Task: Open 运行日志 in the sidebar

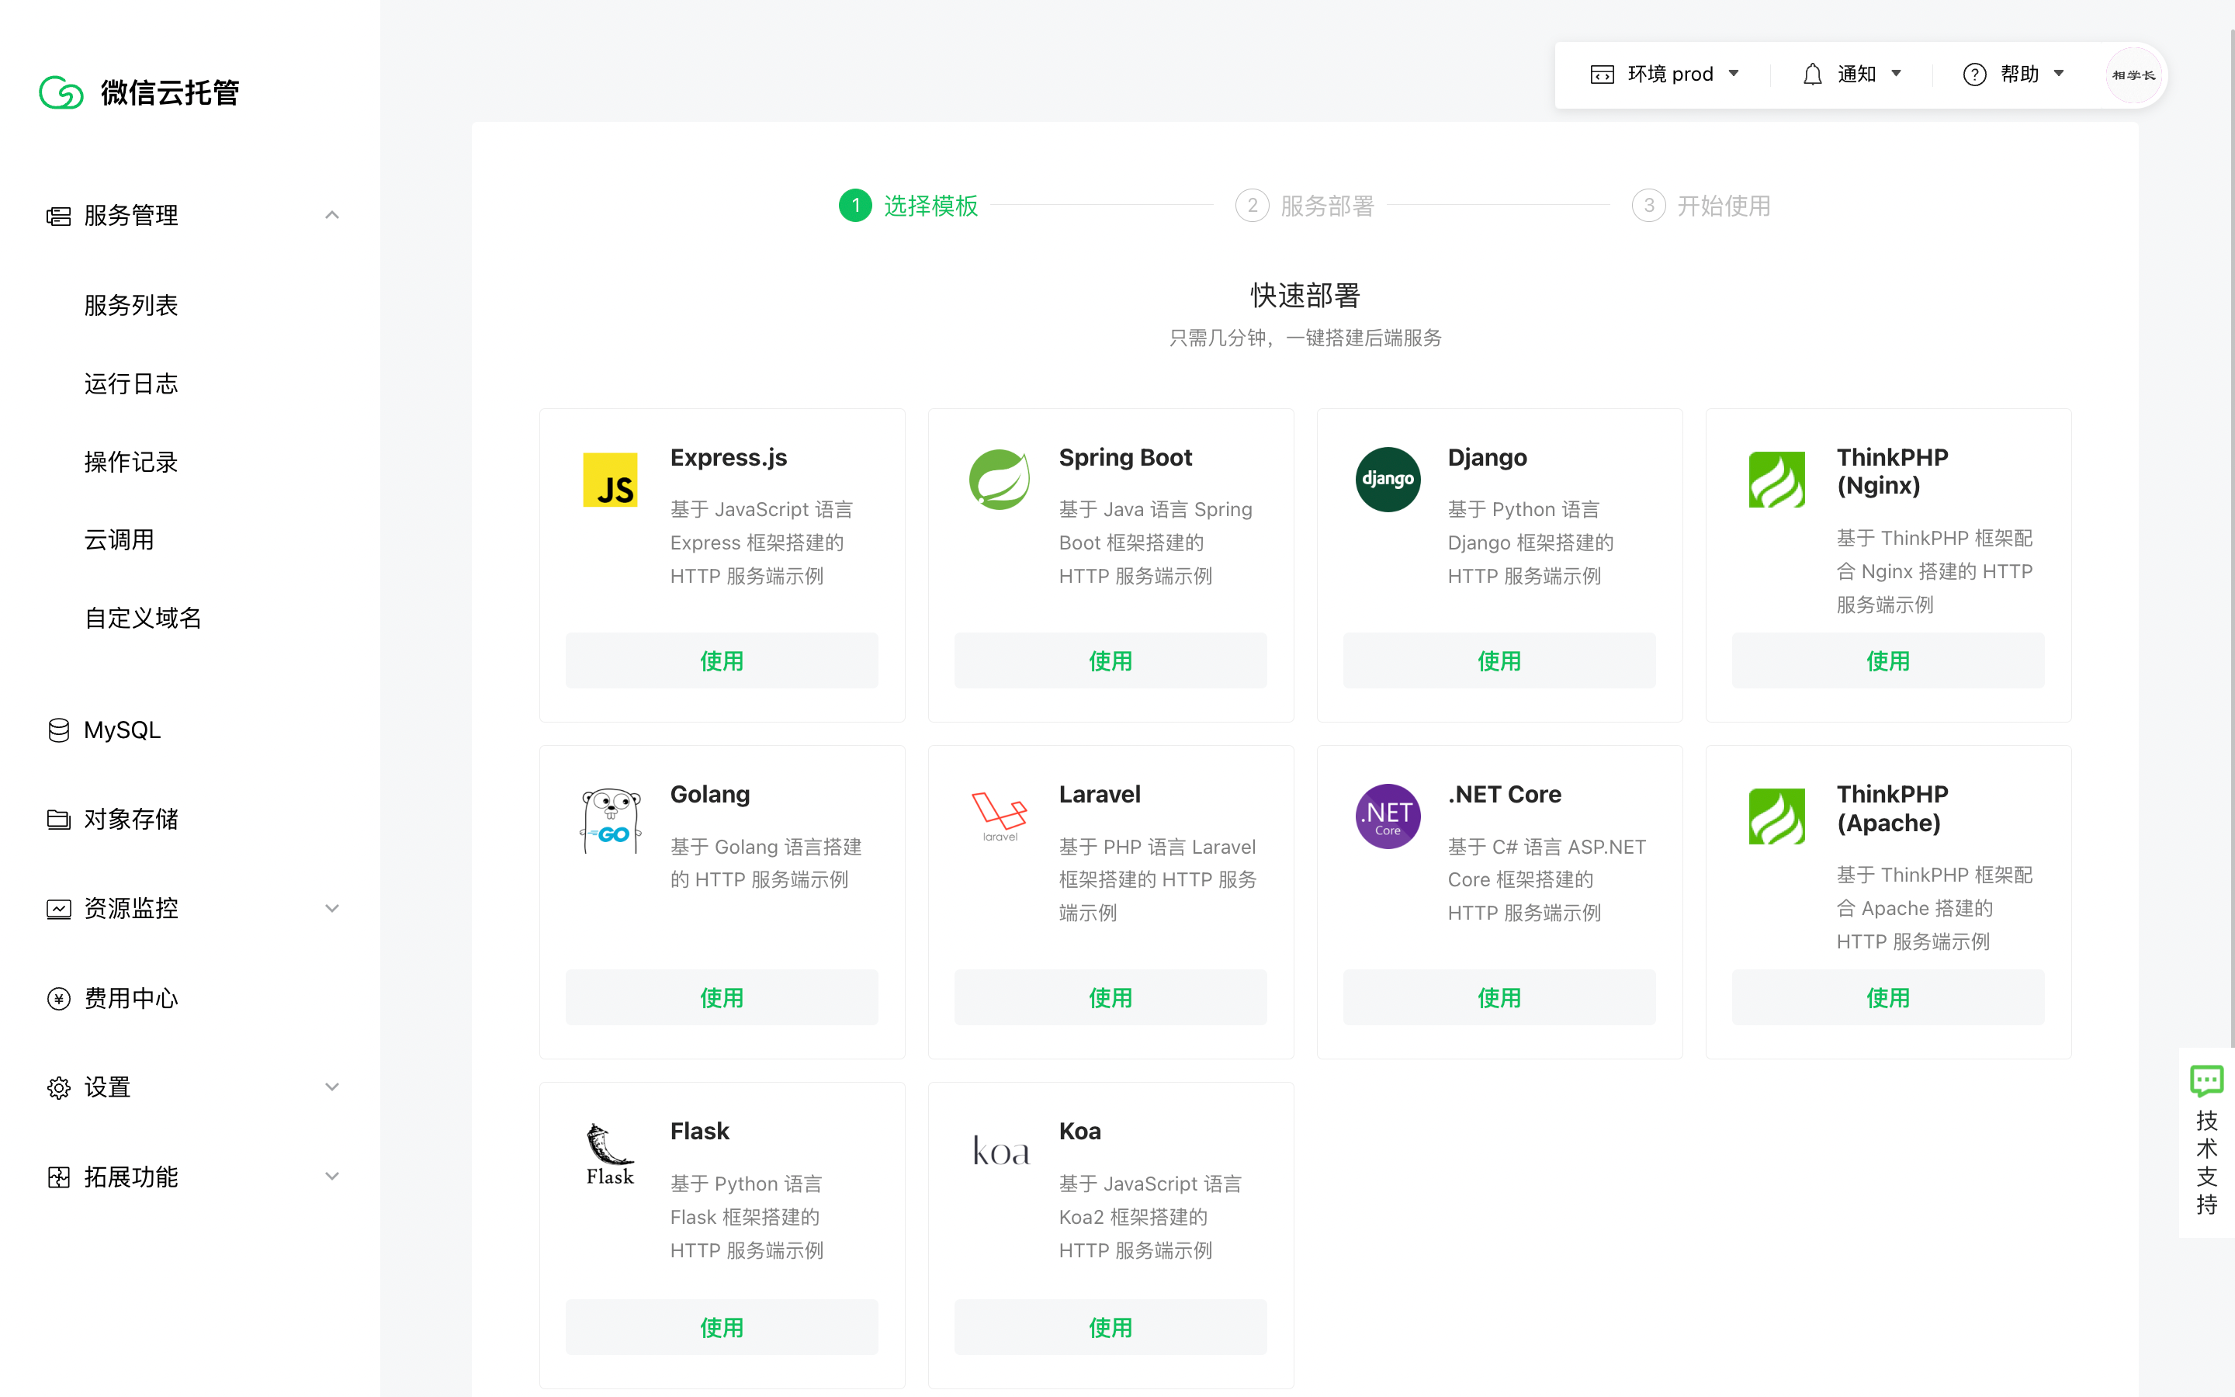Action: pos(130,384)
